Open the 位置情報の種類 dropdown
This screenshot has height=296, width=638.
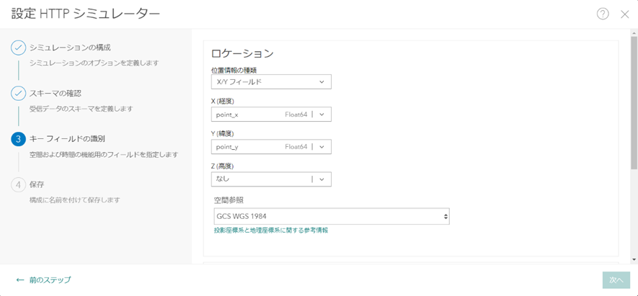coord(270,82)
